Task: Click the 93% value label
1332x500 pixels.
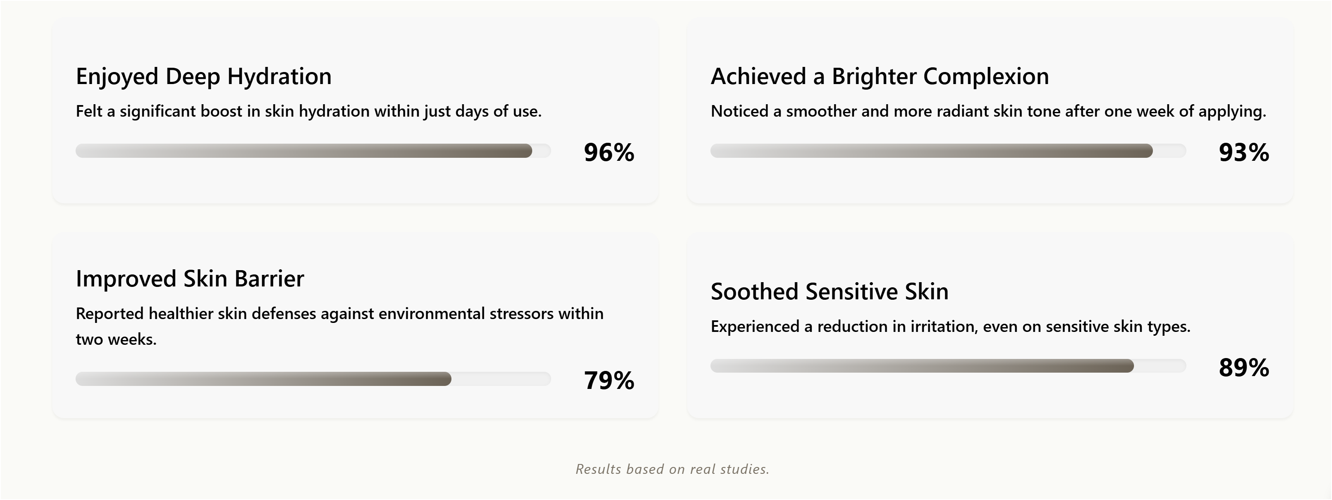Action: click(1244, 153)
